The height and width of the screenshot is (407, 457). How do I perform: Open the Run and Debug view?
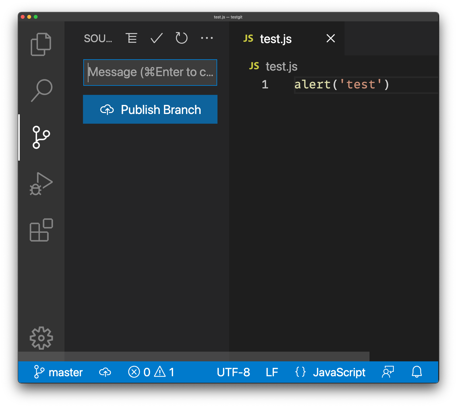click(x=41, y=184)
